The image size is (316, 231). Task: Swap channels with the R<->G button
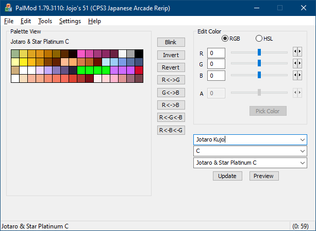pyautogui.click(x=171, y=80)
